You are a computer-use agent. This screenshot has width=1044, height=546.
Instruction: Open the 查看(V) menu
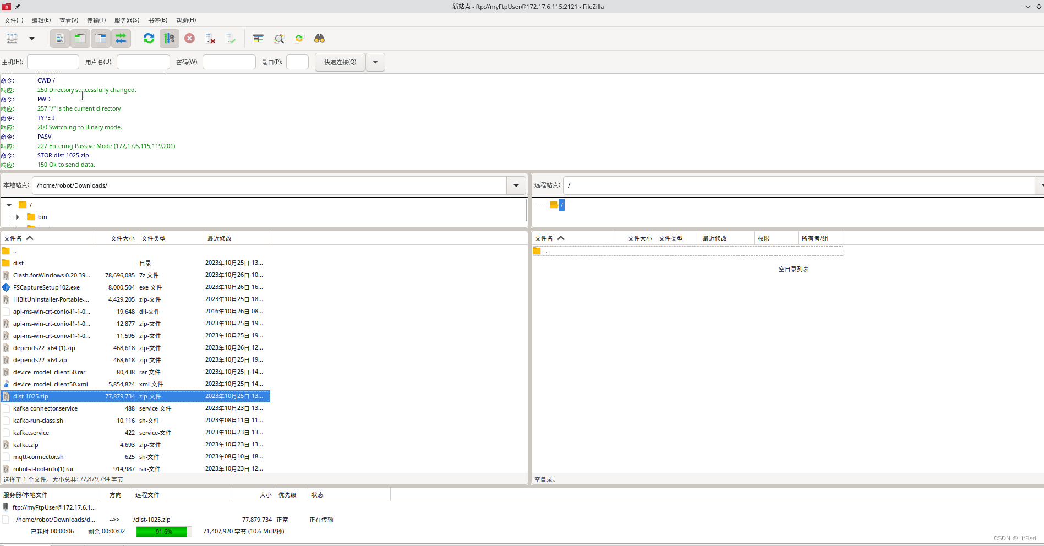(x=69, y=20)
